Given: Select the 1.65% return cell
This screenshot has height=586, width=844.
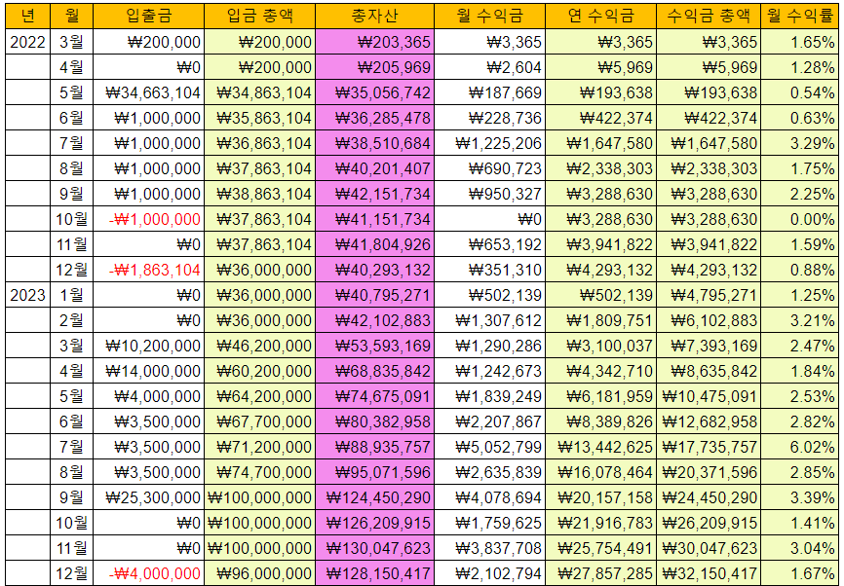Looking at the screenshot, I should coord(800,42).
